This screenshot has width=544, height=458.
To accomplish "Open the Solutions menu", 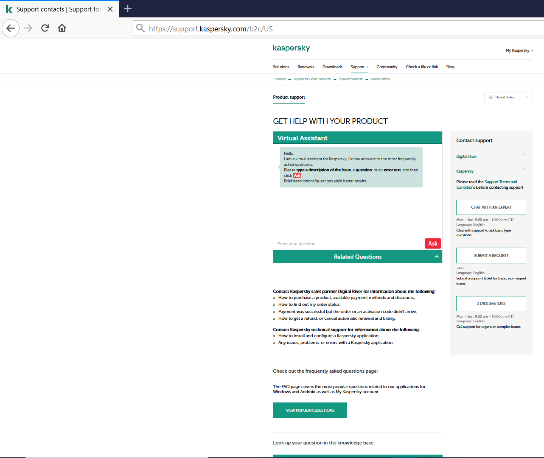I will coord(281,67).
